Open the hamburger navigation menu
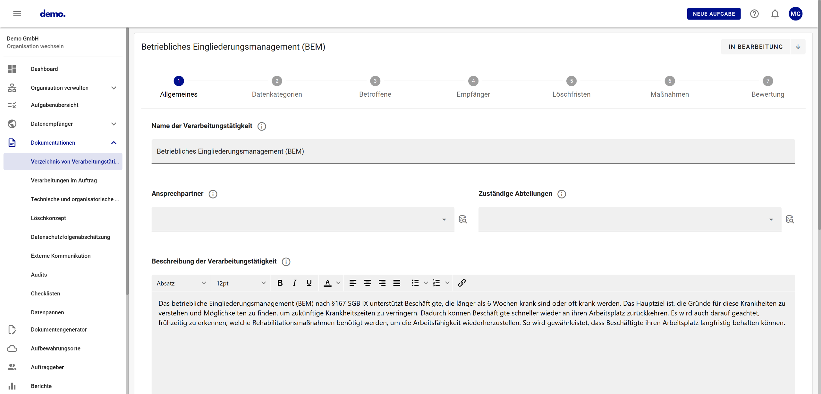The width and height of the screenshot is (821, 394). click(x=17, y=13)
